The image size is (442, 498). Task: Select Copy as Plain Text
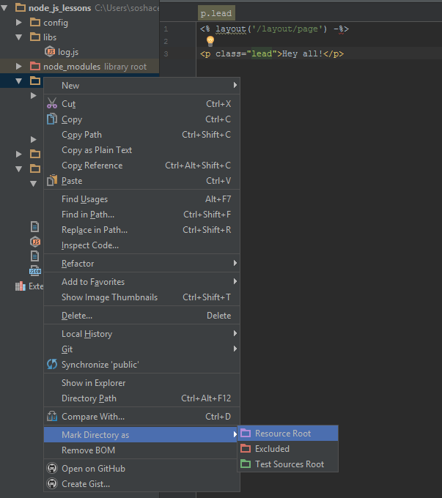tap(141, 150)
